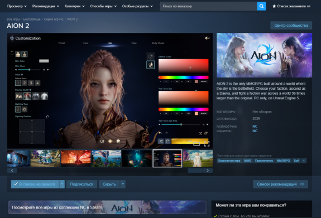Open the Categories dropdown menu
Screen dimensions: 321x218
click(74, 6)
